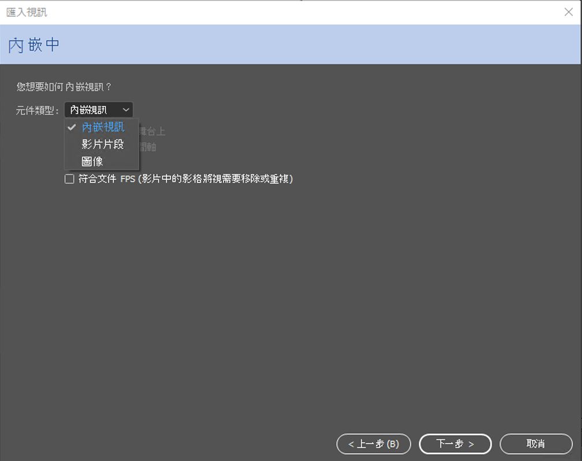Go back using 上一步 (B)
The height and width of the screenshot is (461, 582).
coord(374,444)
